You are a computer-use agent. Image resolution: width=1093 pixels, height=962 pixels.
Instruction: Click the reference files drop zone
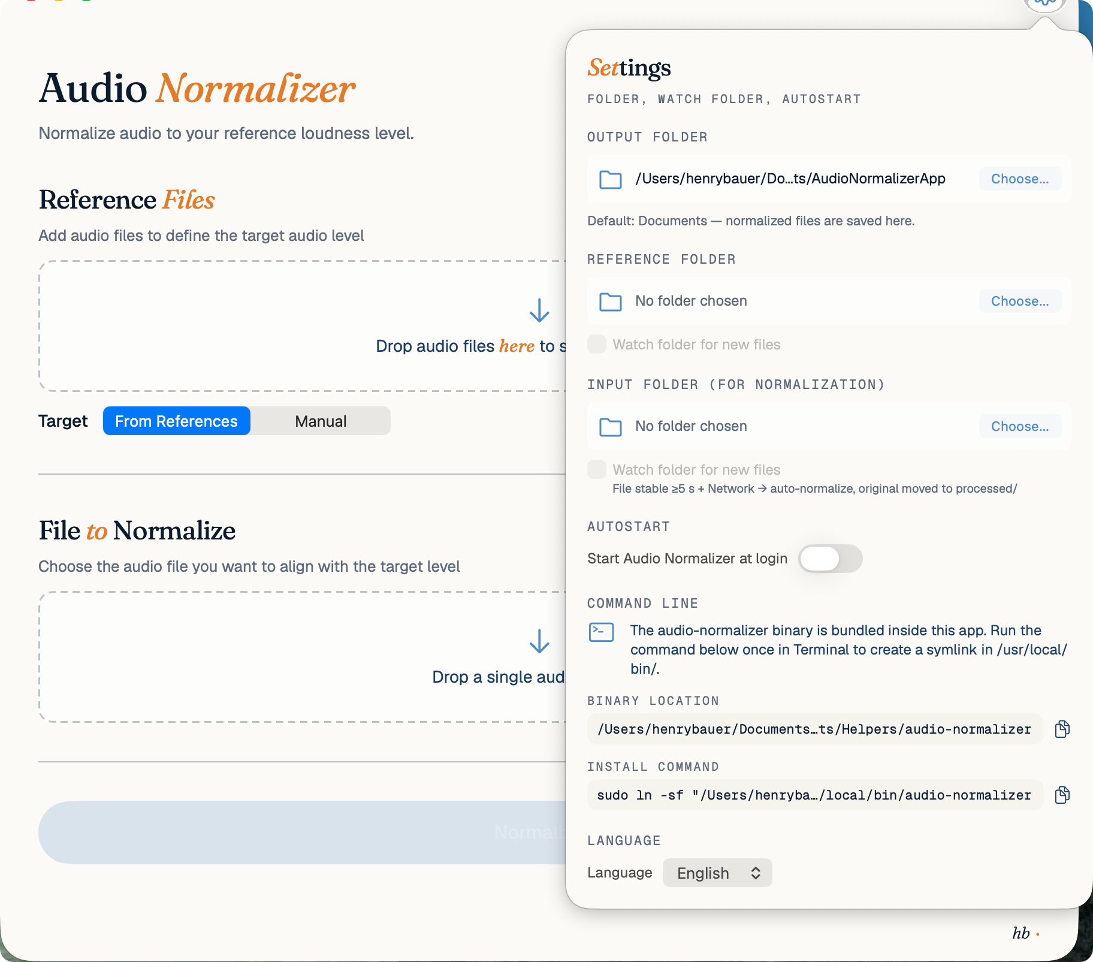click(x=302, y=326)
